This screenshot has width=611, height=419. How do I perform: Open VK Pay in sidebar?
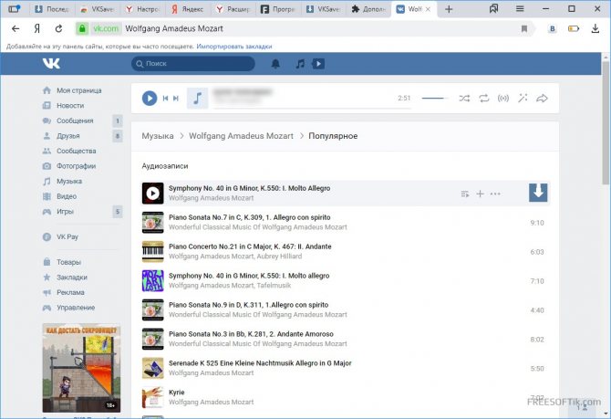(67, 236)
